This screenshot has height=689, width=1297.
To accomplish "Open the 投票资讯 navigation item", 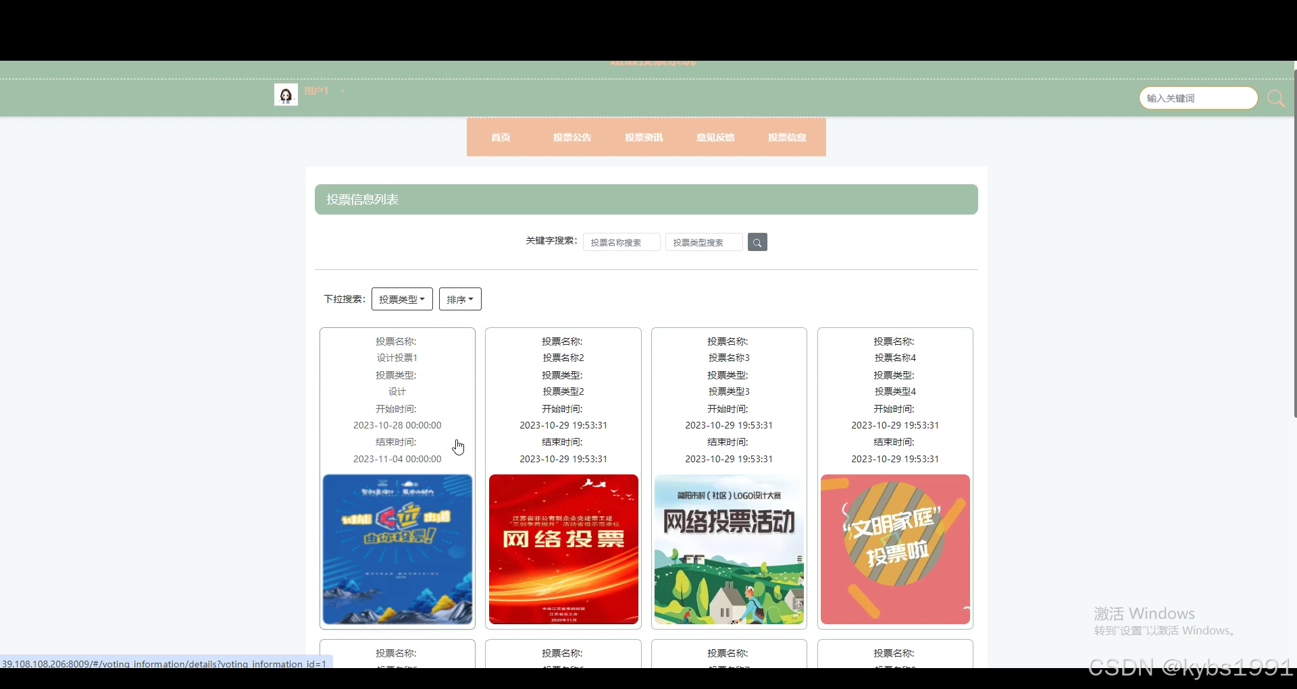I will [x=644, y=138].
